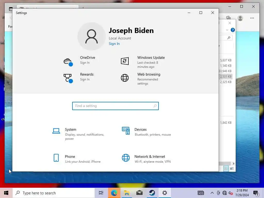Click the Rewards Sign In text
The width and height of the screenshot is (264, 198).
click(85, 79)
